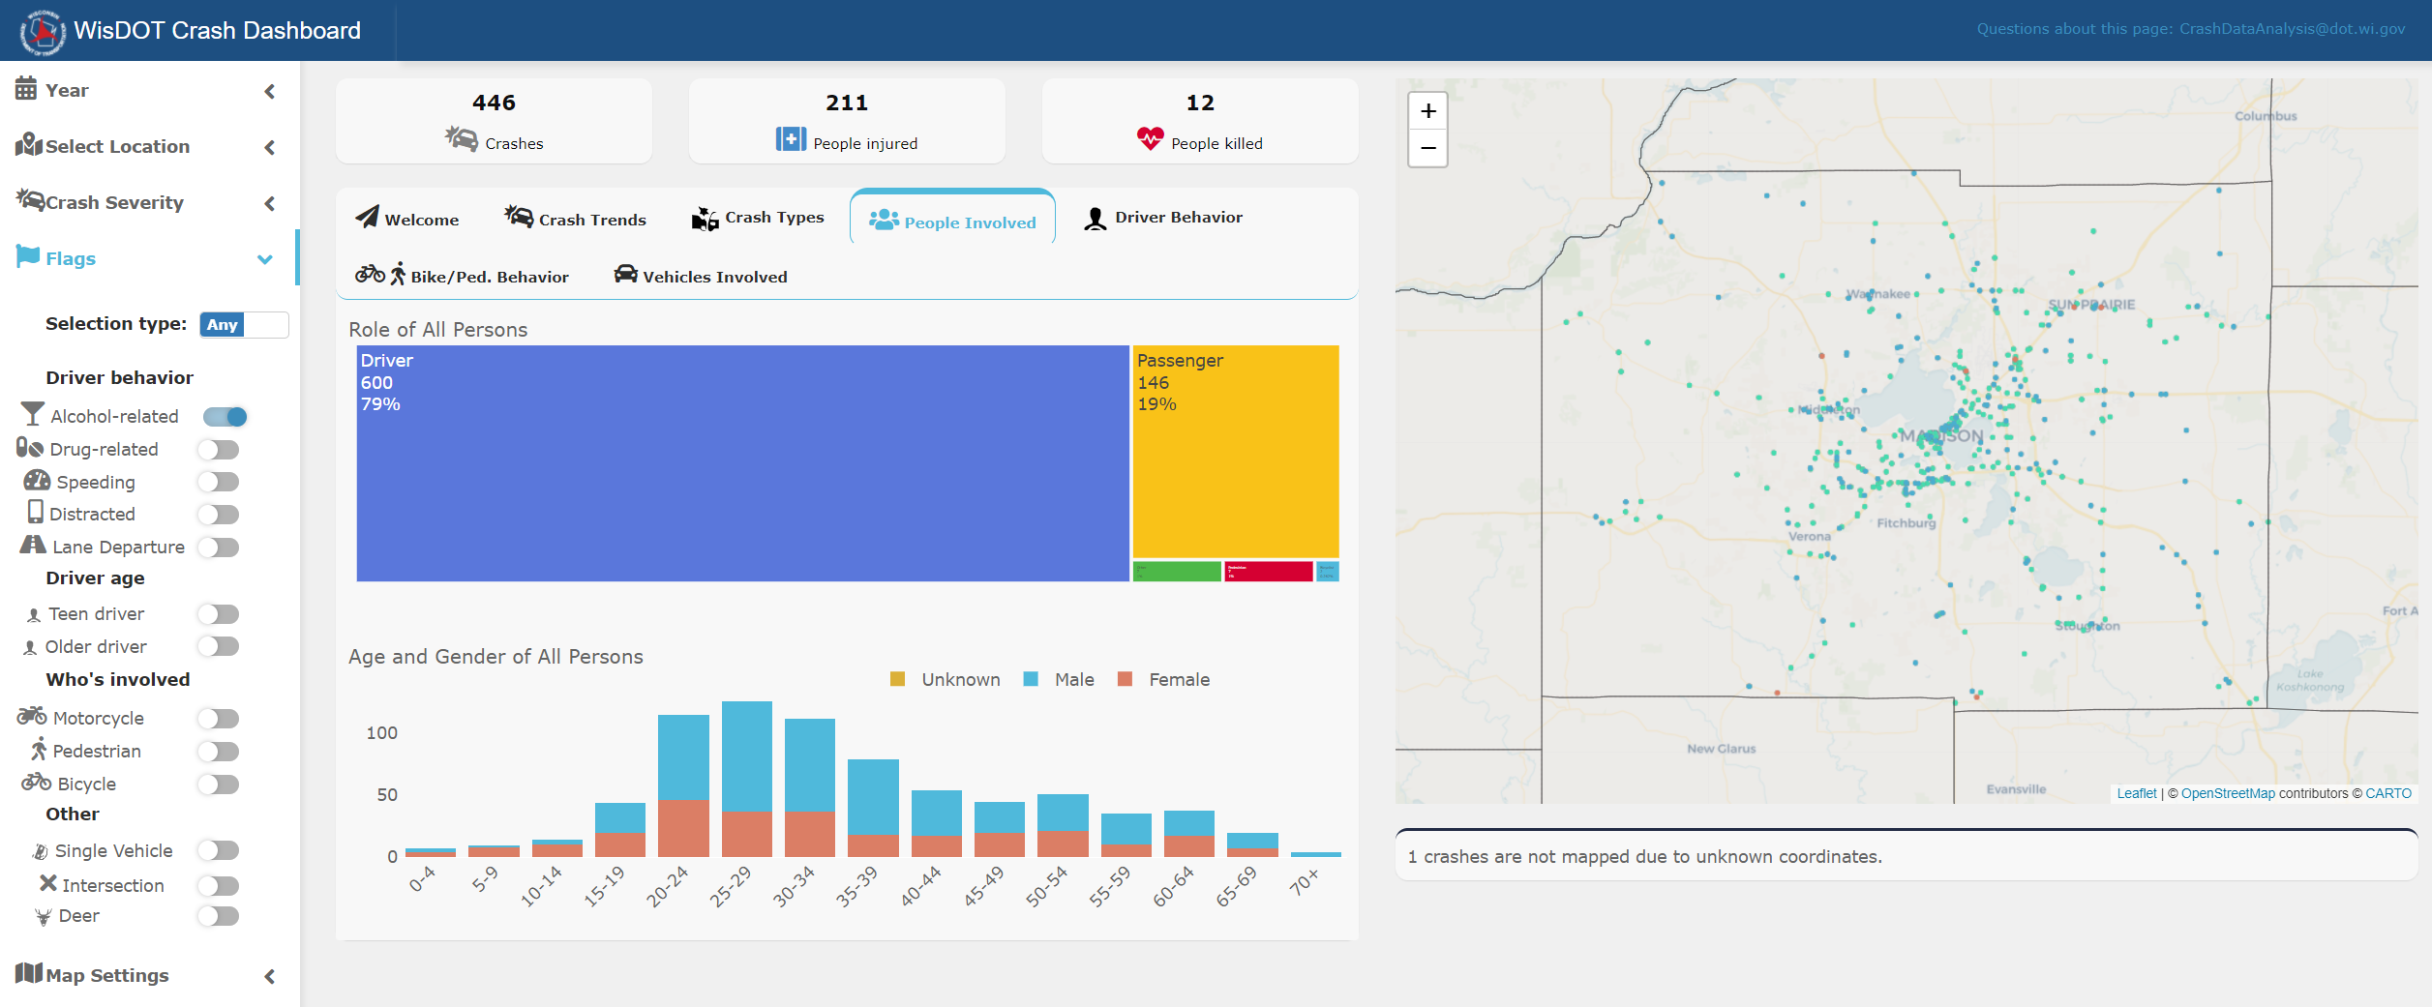Disable the Alcohol-related filter
Image resolution: width=2432 pixels, height=1007 pixels.
click(224, 416)
